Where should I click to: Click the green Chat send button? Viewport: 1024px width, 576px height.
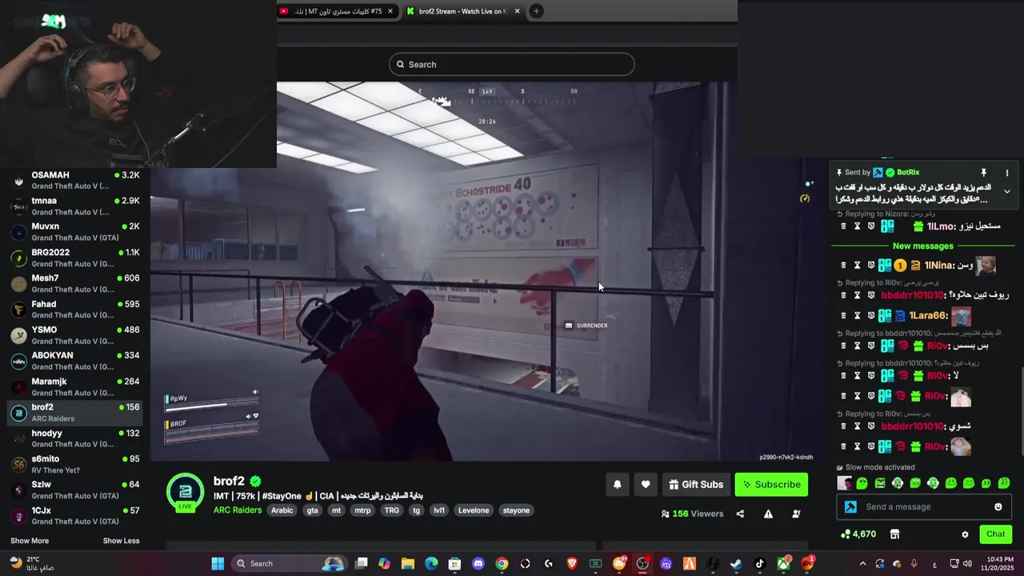click(x=996, y=534)
